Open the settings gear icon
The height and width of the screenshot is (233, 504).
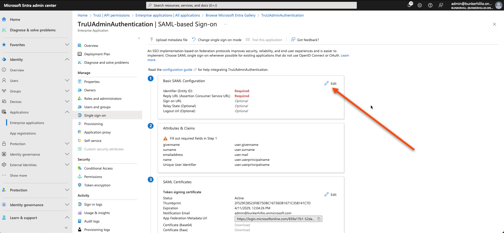pyautogui.click(x=420, y=5)
